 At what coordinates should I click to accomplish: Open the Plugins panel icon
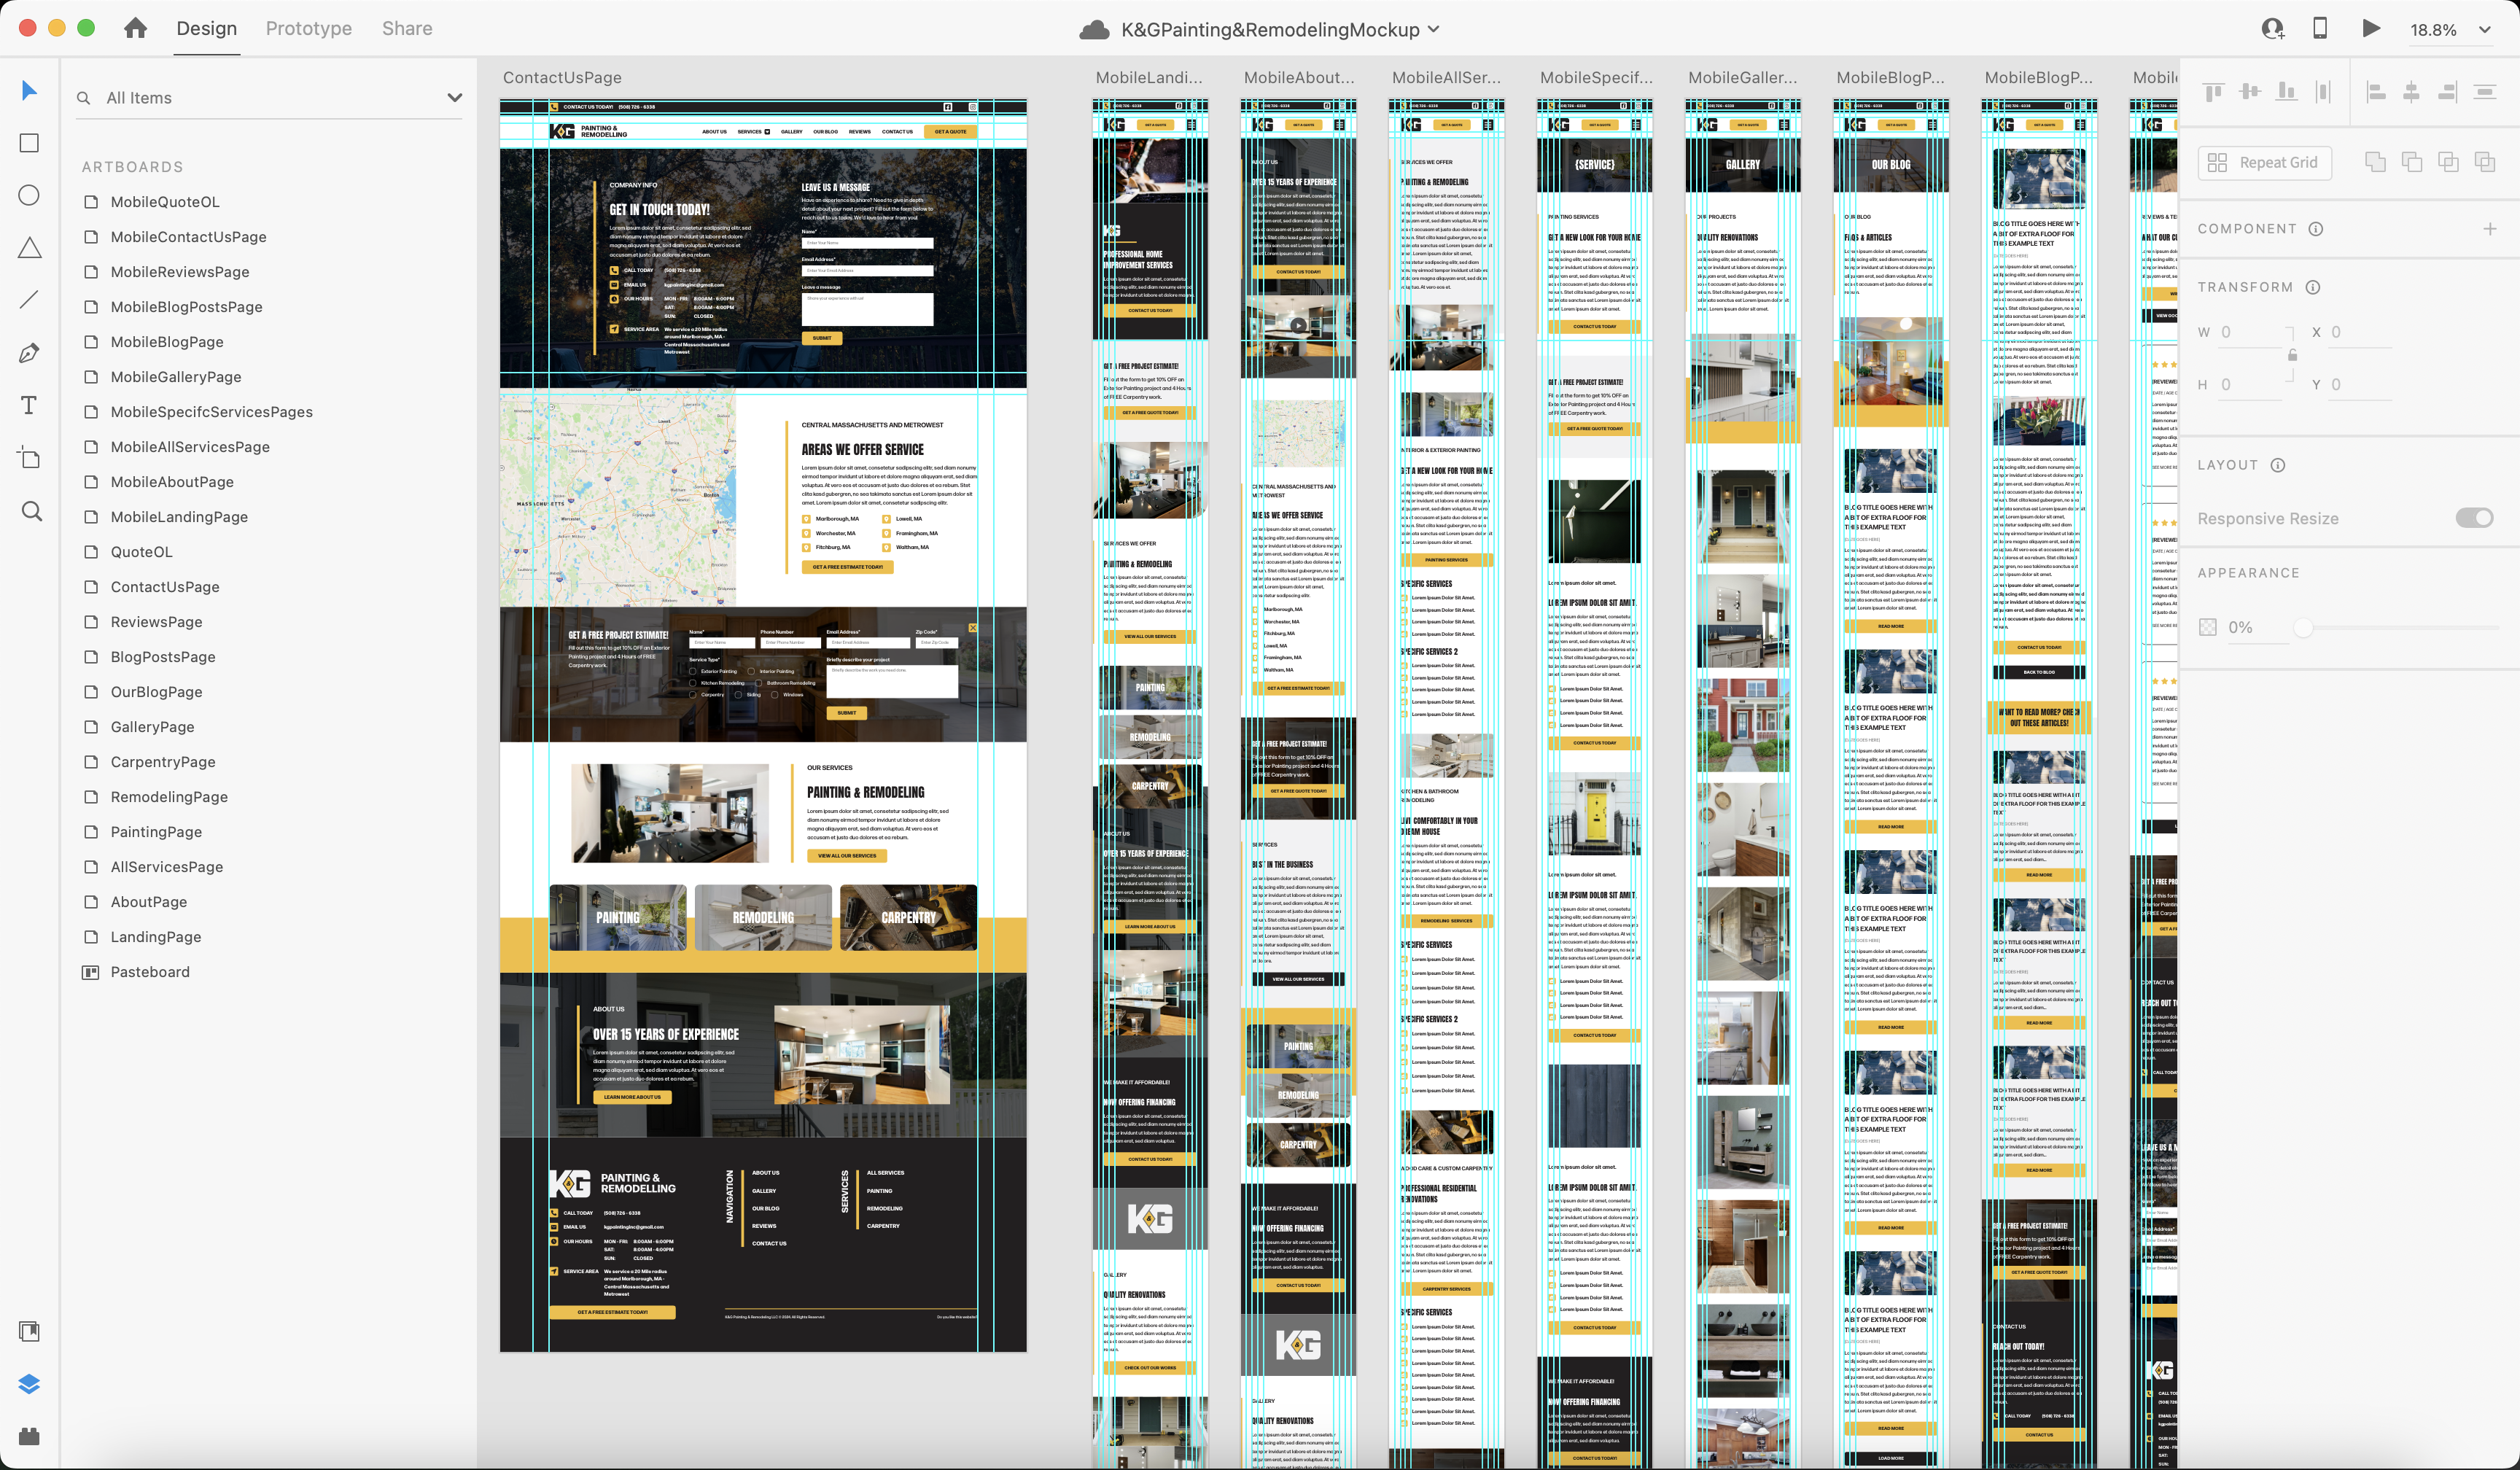click(x=29, y=1436)
